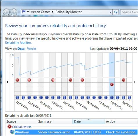
Task: Open the blue info icon on 23/08/2011
Action: pos(29,97)
